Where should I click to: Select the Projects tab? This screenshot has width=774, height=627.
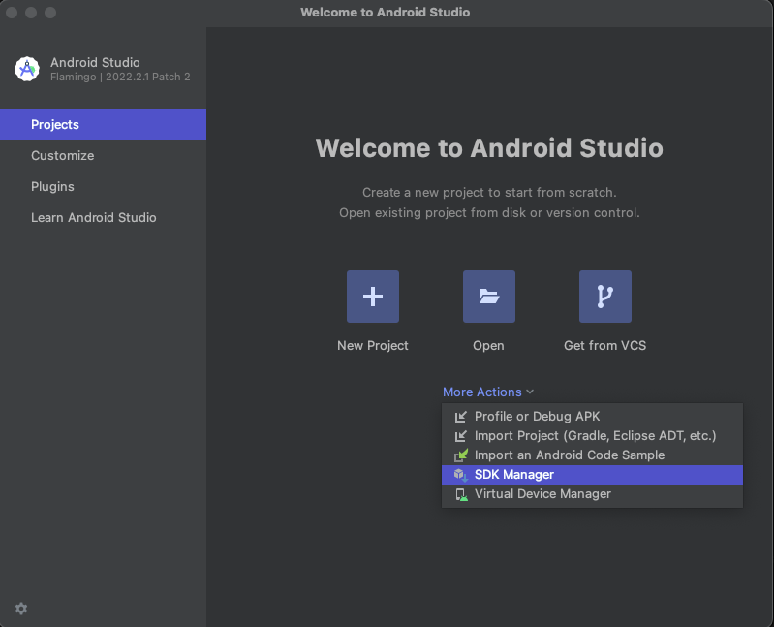tap(103, 124)
